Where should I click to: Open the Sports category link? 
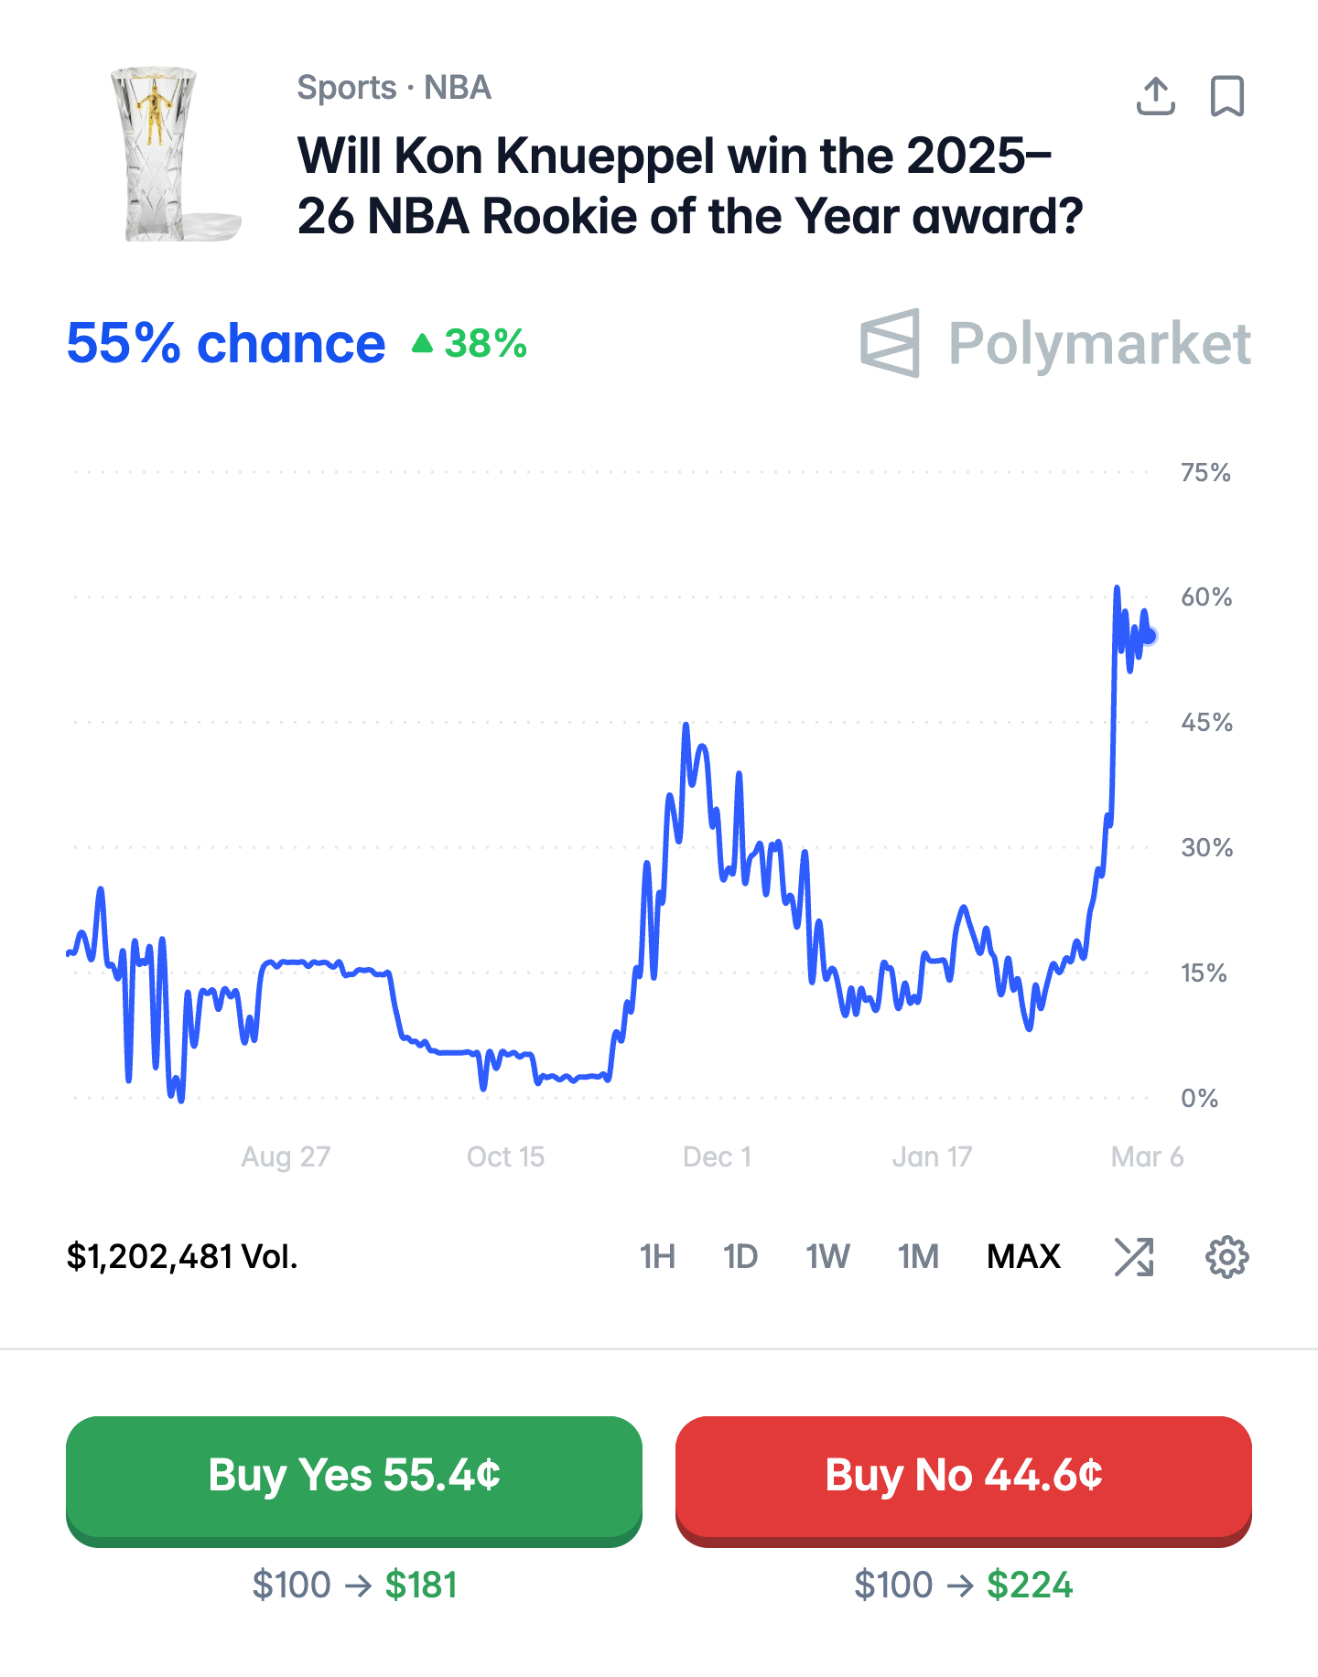tap(346, 88)
